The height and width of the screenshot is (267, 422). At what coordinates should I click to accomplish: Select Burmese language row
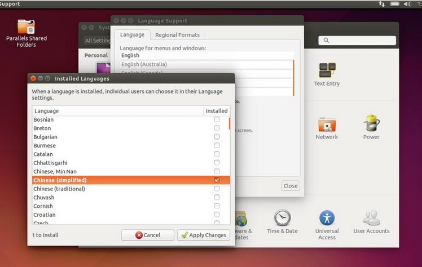131,145
